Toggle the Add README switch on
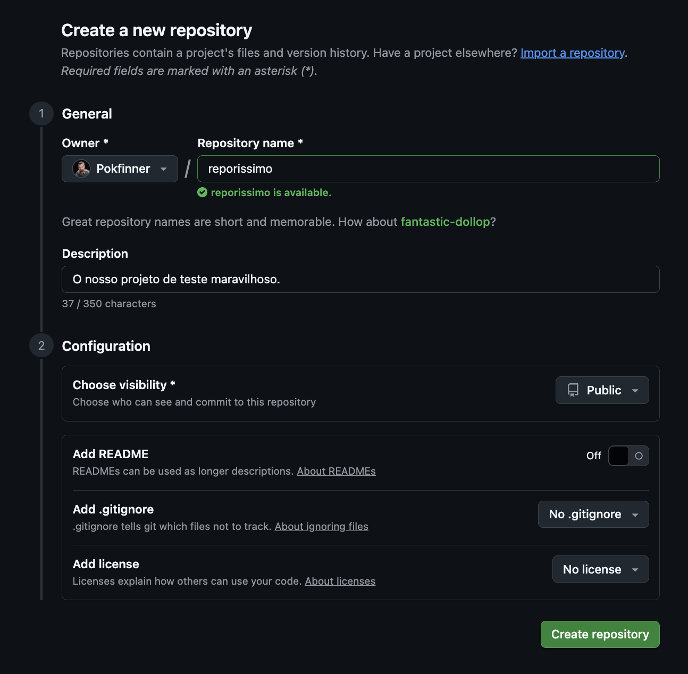The image size is (688, 674). [x=628, y=456]
